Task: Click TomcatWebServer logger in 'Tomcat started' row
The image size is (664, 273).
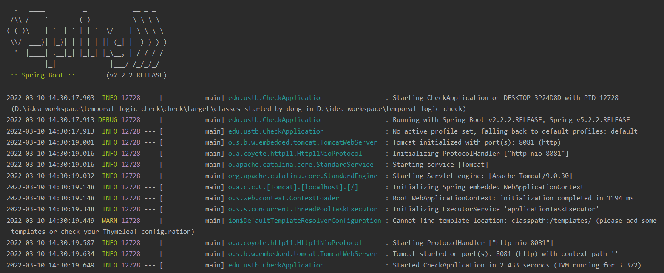Action: click(303, 254)
